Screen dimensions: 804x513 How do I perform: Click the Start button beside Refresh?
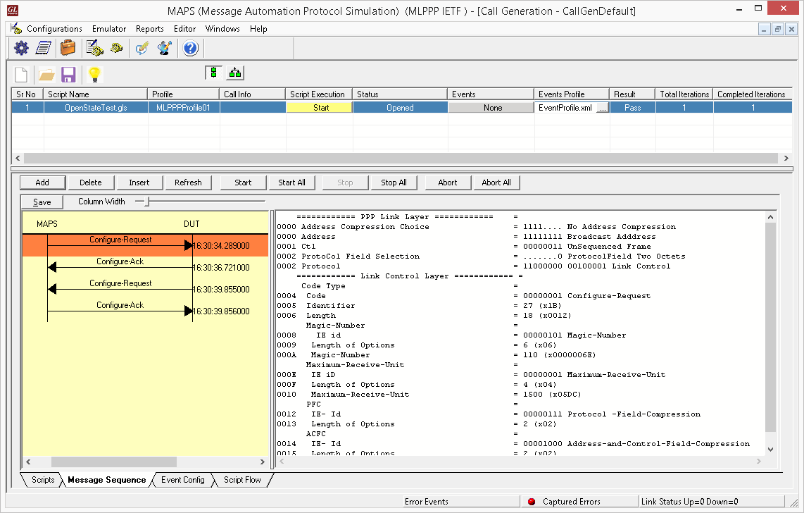[243, 183]
